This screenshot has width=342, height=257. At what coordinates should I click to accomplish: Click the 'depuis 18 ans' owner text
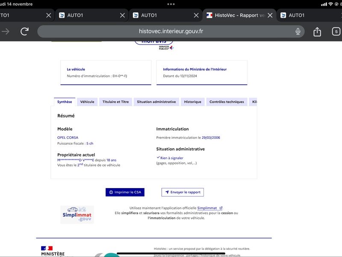point(106,160)
